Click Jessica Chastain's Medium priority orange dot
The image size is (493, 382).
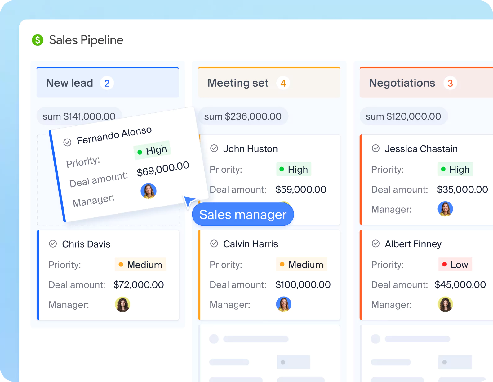pos(443,170)
